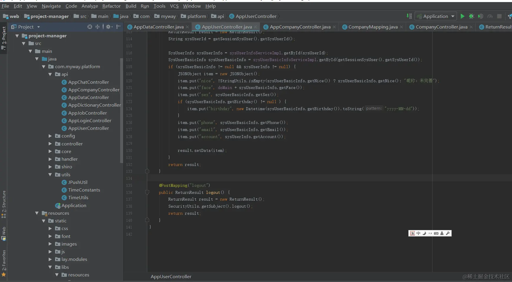
Task: Close the AppCompanyController.java tab
Action: coord(334,27)
